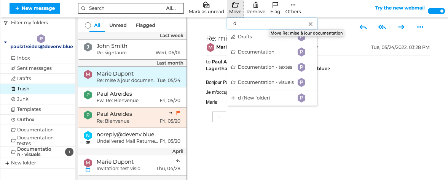Open the noreply@devenv.blue Undelivered Mail message
448x180 pixels.
point(132,137)
